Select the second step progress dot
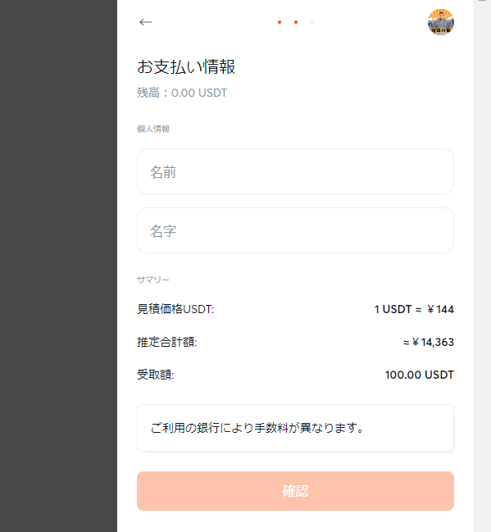 pos(296,22)
